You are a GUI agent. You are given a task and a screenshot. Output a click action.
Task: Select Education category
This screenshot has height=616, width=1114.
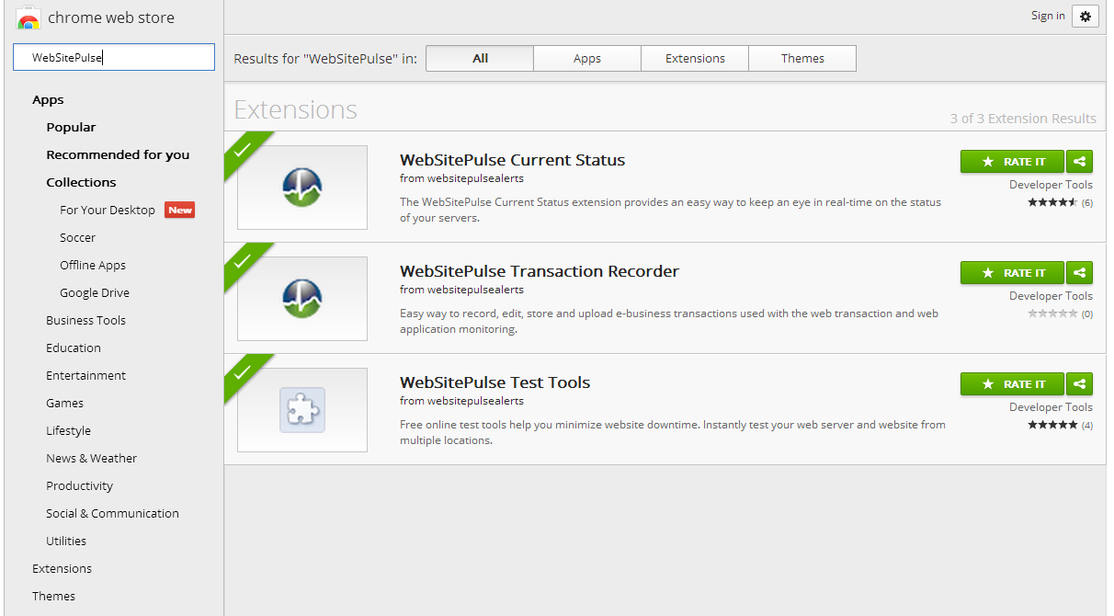click(x=74, y=348)
